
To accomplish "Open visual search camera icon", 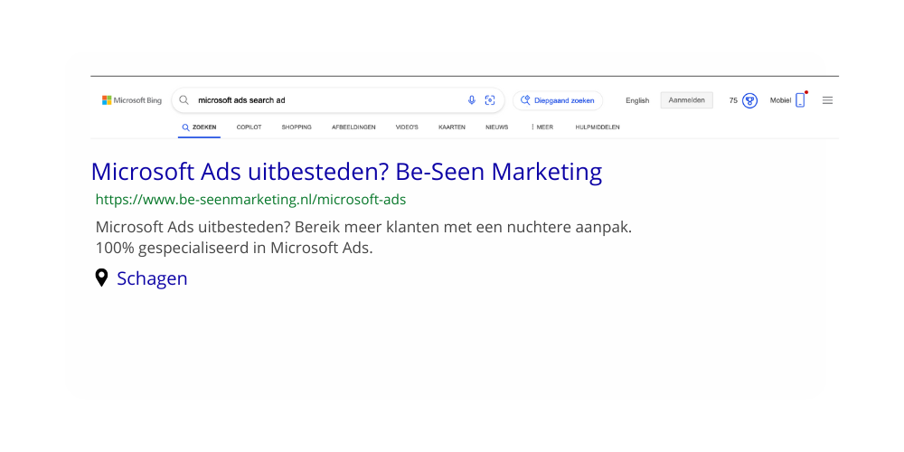I will (x=490, y=100).
